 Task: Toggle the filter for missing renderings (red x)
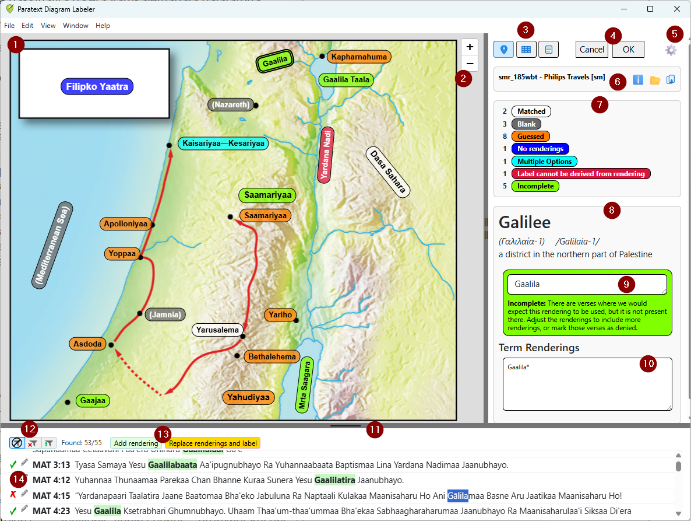point(33,443)
